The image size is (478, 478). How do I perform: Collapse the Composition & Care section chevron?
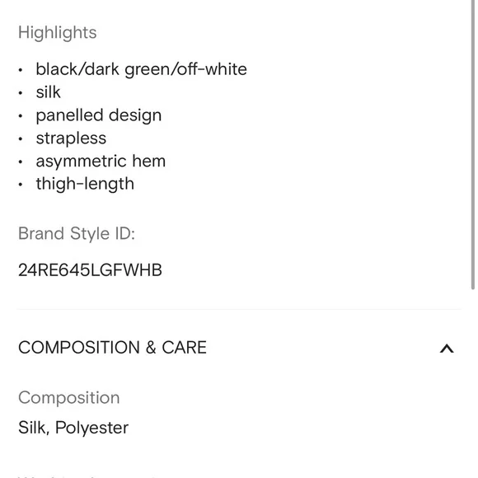[447, 348]
